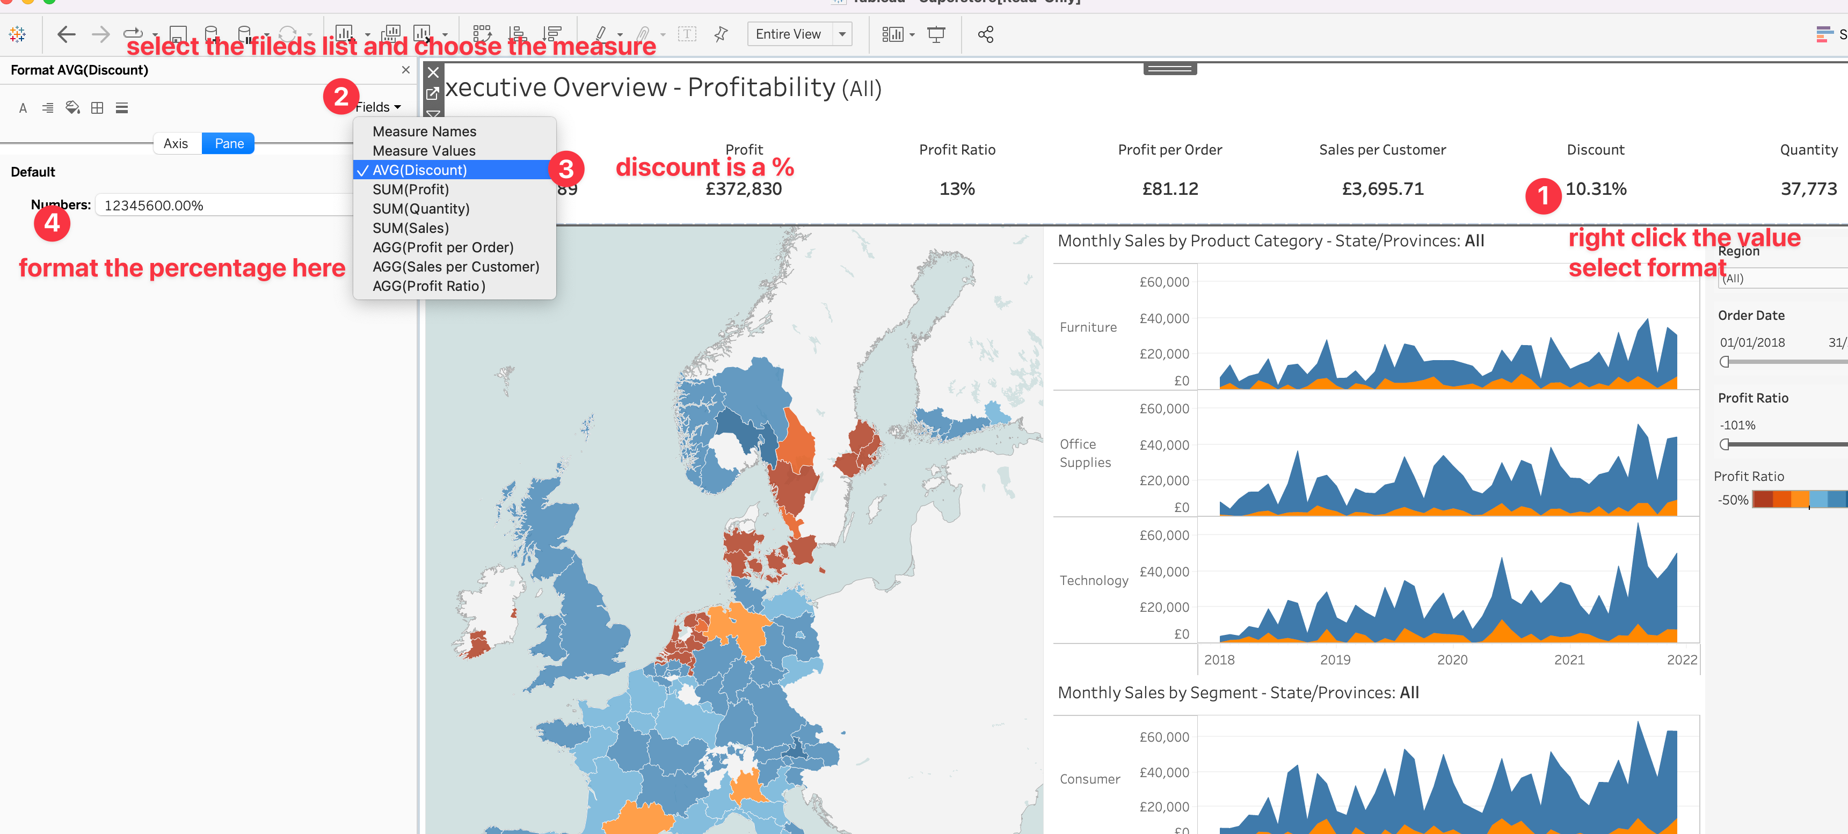Swap rows and columns icon
Viewport: 1848px width, 834px height.
[482, 34]
